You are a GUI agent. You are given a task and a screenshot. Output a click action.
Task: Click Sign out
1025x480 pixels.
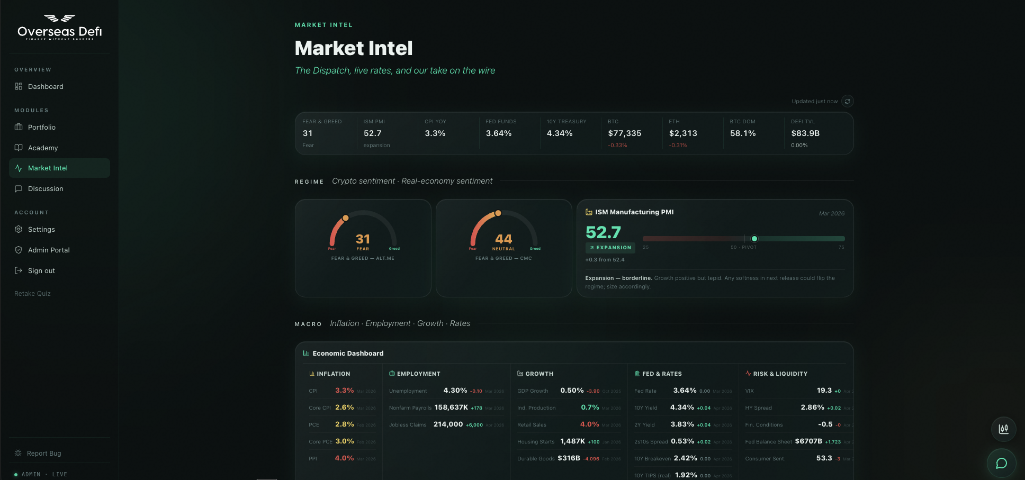click(x=59, y=270)
